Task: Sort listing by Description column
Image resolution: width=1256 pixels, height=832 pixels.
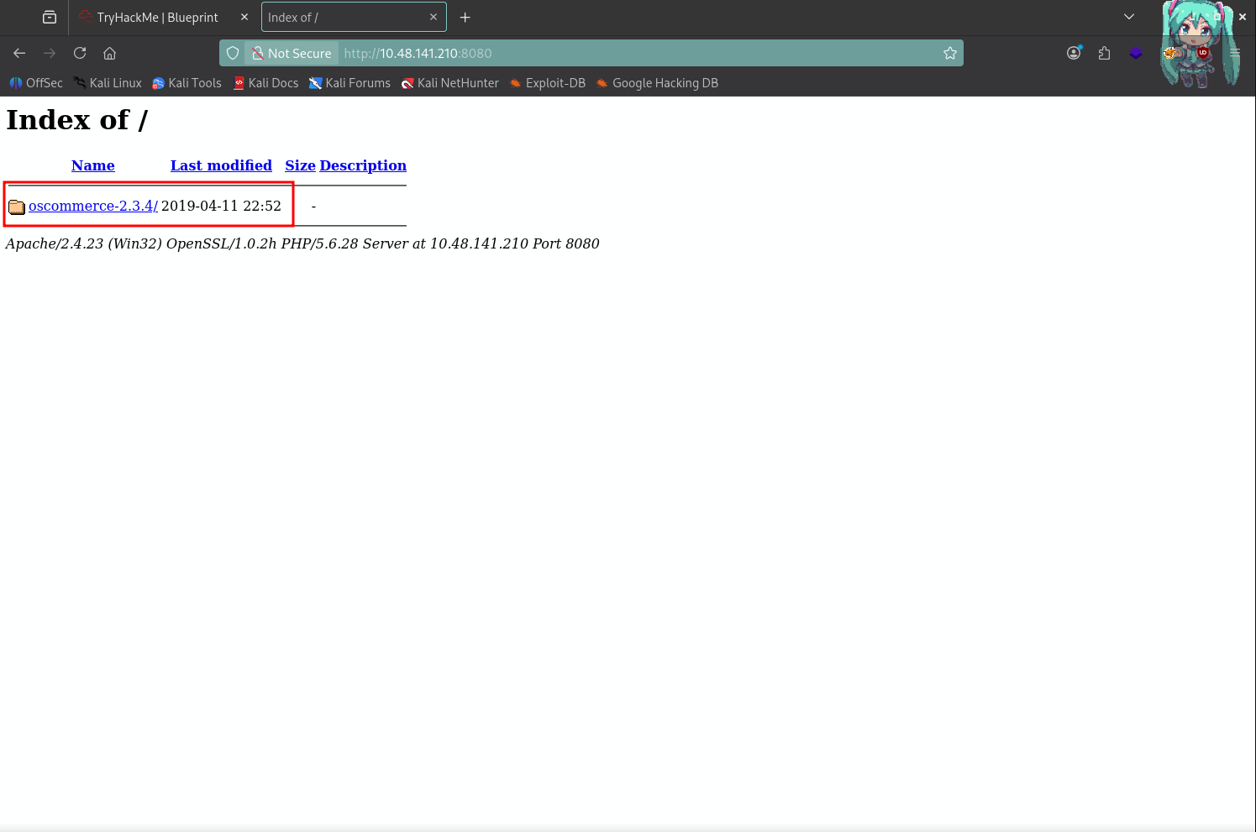Action: tap(363, 165)
